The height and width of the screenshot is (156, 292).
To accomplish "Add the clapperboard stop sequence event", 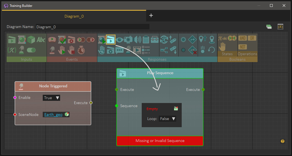I will [71, 40].
